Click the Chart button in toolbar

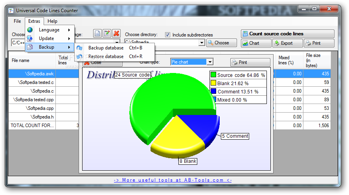256,43
